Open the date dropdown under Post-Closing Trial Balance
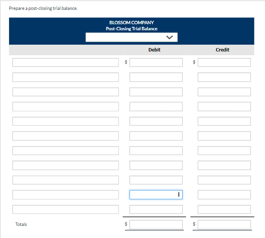The width and height of the screenshot is (265, 238). (131, 37)
